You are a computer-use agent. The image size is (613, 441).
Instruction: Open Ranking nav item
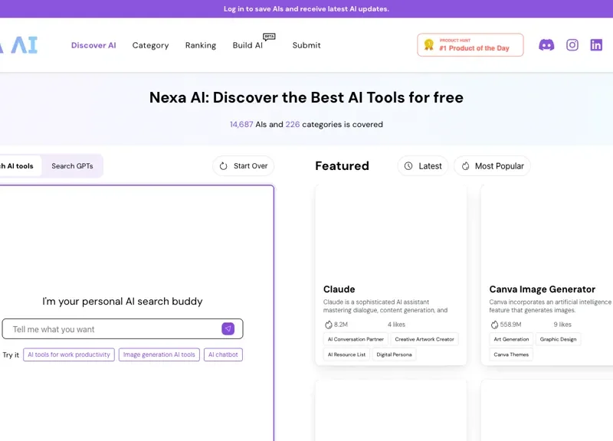pyautogui.click(x=201, y=45)
